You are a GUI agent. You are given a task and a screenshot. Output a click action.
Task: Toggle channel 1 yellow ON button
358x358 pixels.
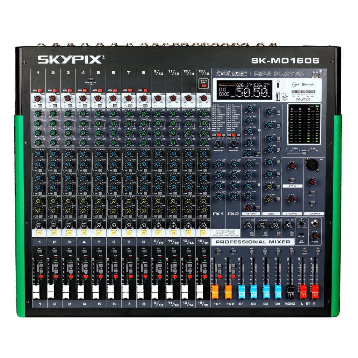pos(39,233)
